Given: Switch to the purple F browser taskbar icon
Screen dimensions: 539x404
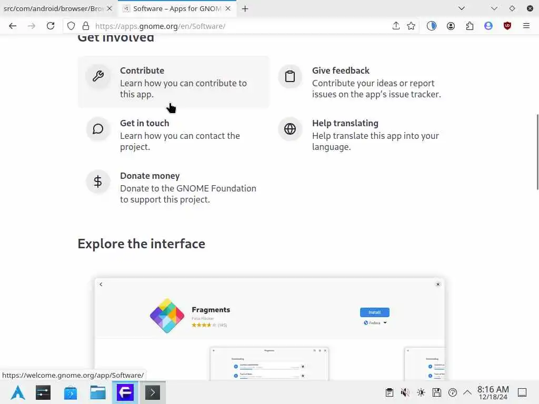Looking at the screenshot, I should [125, 392].
